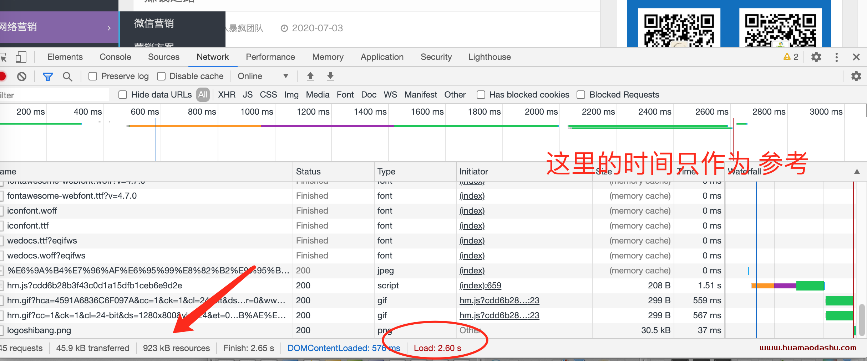Open hm.js initiator link for 559 ms gif
Image resolution: width=867 pixels, height=361 pixels.
coord(499,300)
